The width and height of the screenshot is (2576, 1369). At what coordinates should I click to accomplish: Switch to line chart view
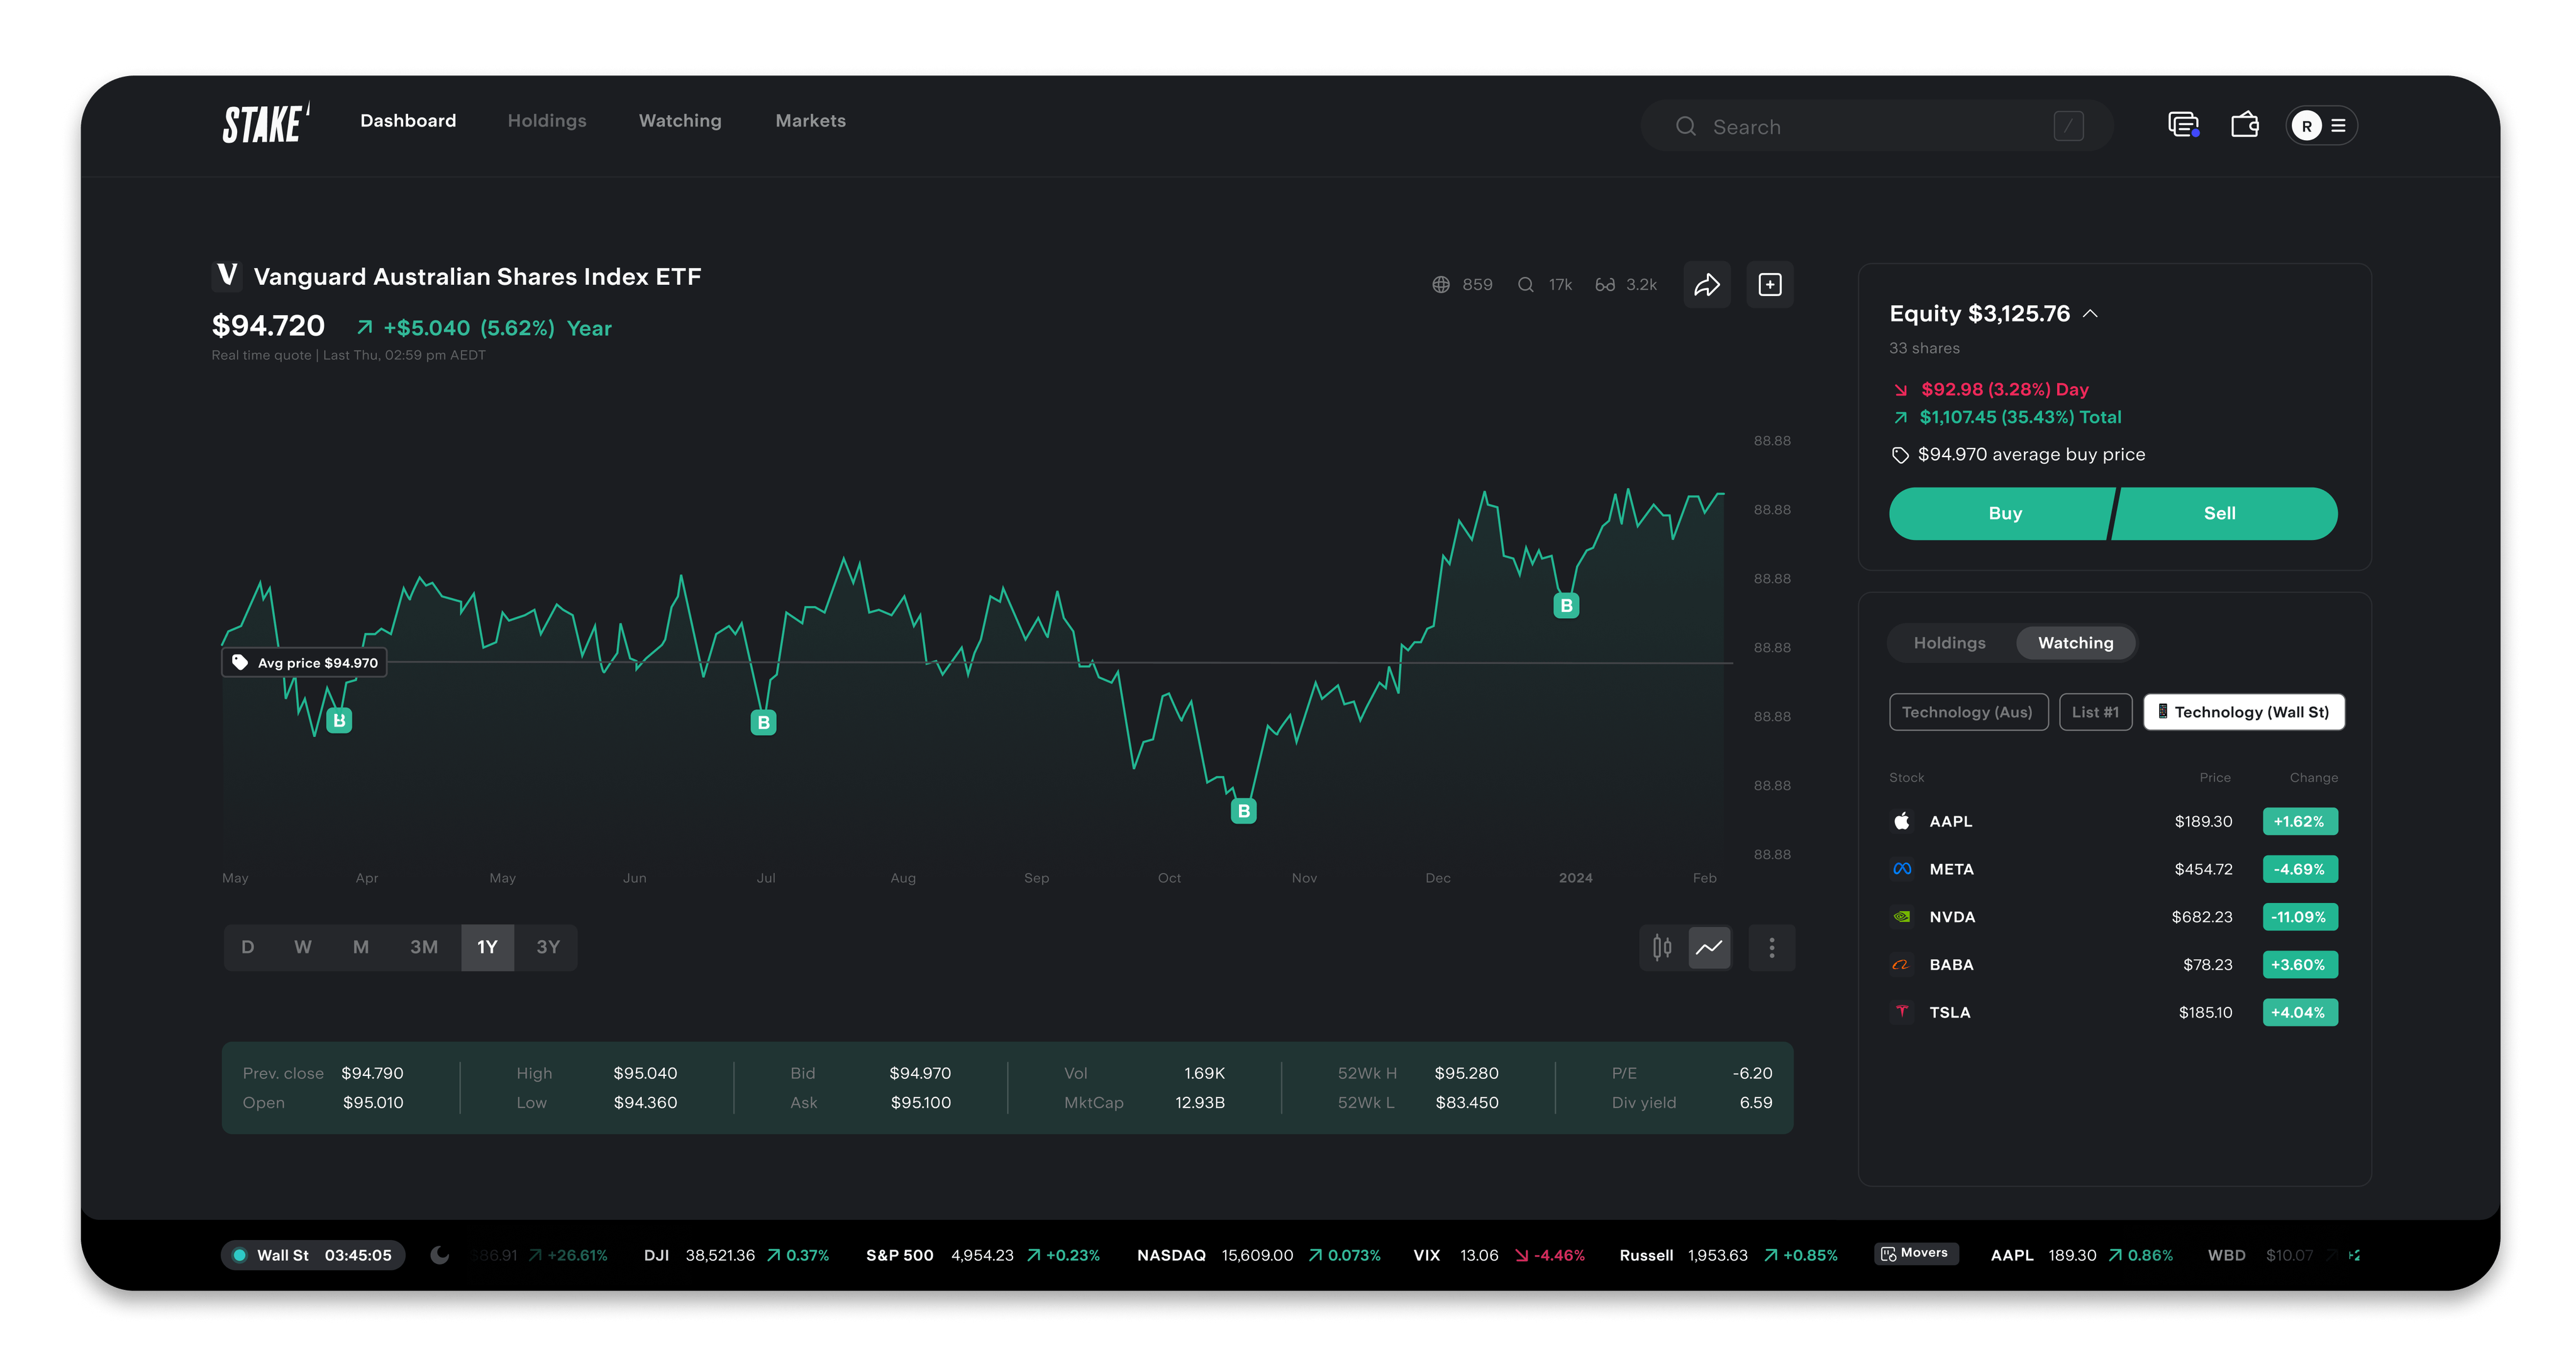pyautogui.click(x=1710, y=947)
